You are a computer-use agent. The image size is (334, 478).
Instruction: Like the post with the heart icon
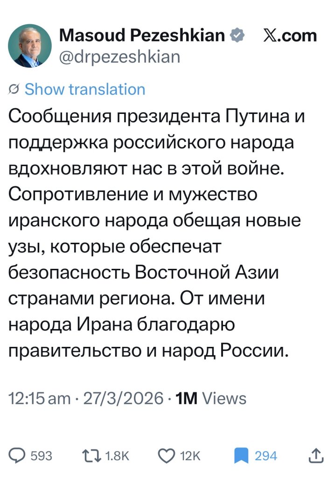point(166,455)
